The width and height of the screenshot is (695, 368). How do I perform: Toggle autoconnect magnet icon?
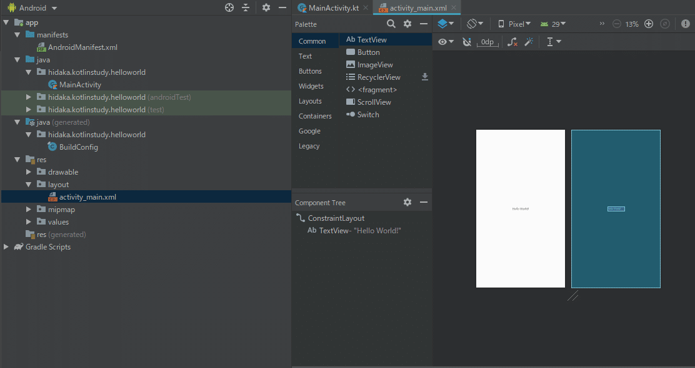[467, 42]
